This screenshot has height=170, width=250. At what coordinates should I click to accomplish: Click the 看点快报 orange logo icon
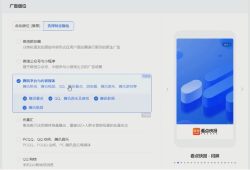[196, 131]
